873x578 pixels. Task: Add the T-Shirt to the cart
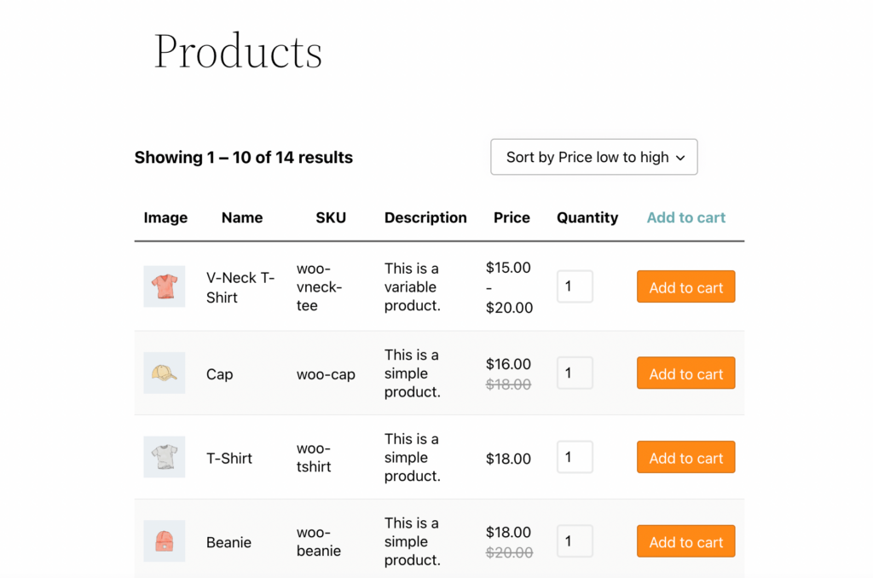(685, 457)
